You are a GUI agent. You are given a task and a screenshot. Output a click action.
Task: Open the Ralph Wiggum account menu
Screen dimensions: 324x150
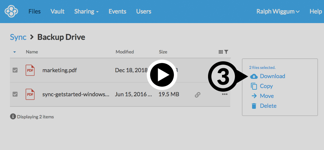coord(278,12)
